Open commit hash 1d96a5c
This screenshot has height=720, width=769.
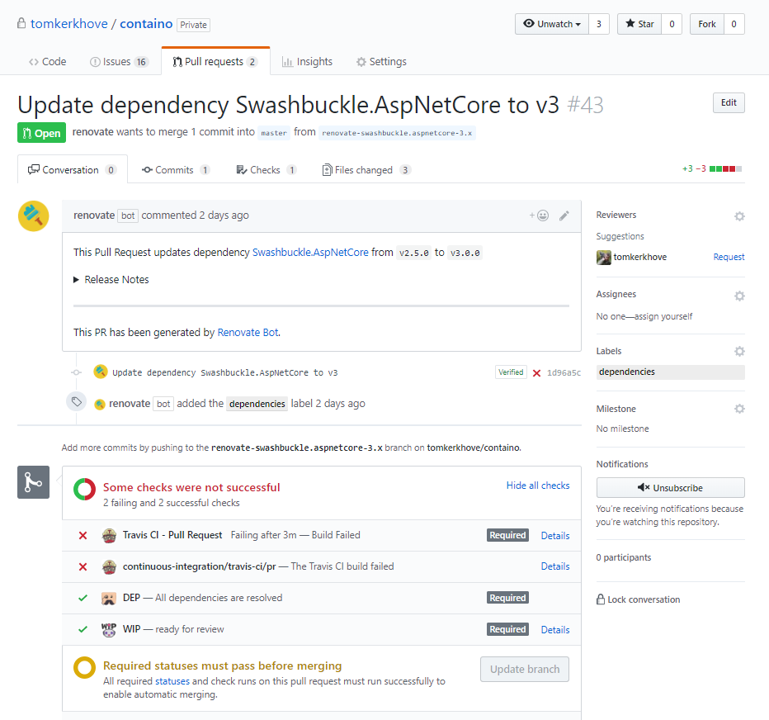point(564,373)
